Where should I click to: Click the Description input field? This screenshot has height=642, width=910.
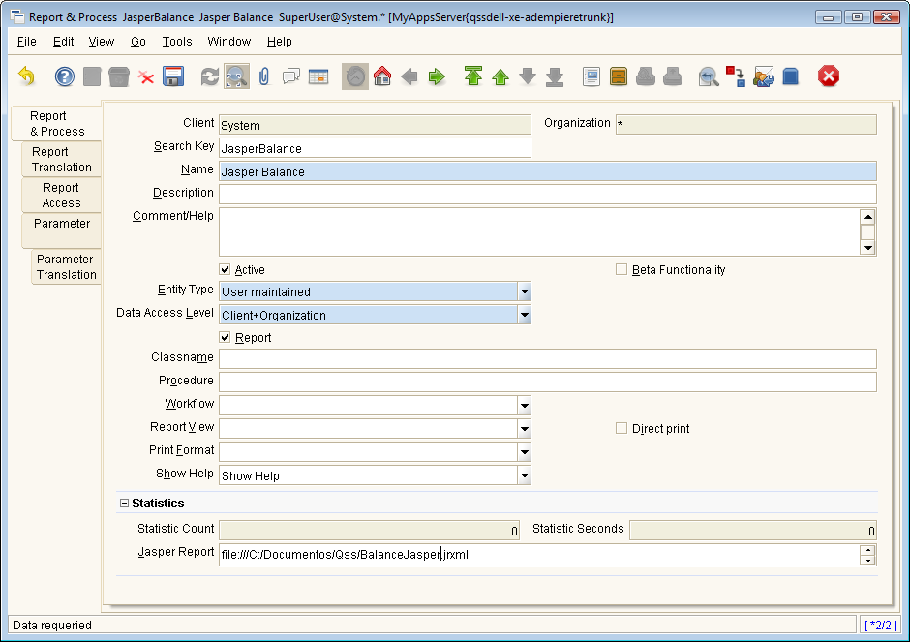point(547,195)
